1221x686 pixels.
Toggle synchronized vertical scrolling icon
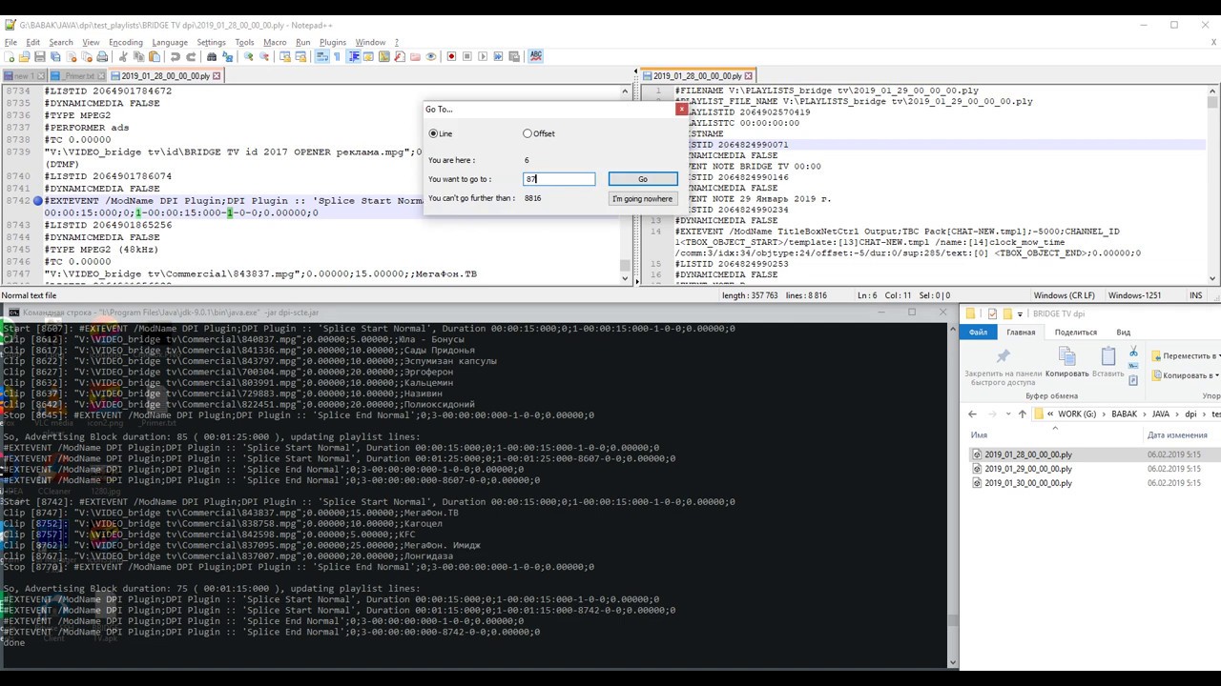click(285, 56)
